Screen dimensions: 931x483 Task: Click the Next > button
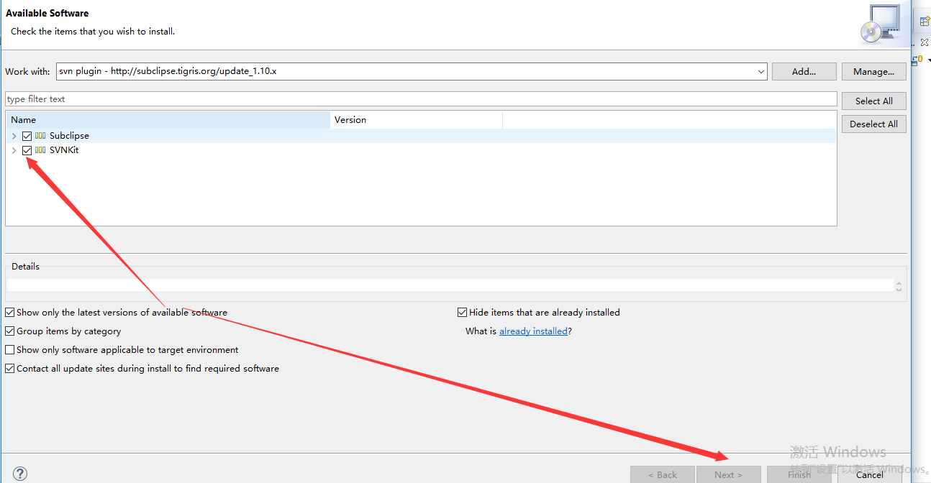tap(728, 474)
